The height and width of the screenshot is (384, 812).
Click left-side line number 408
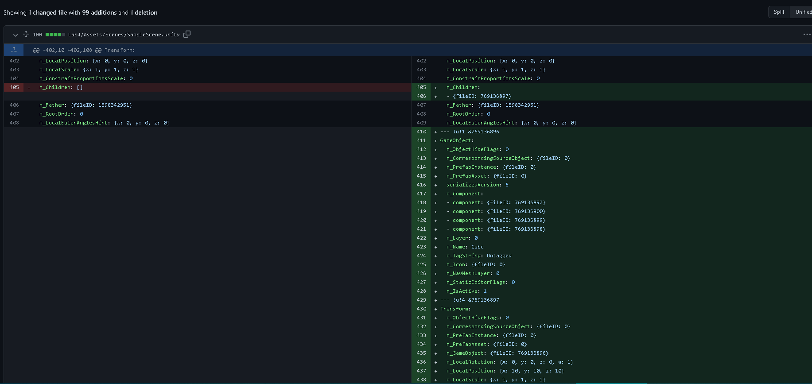[14, 123]
